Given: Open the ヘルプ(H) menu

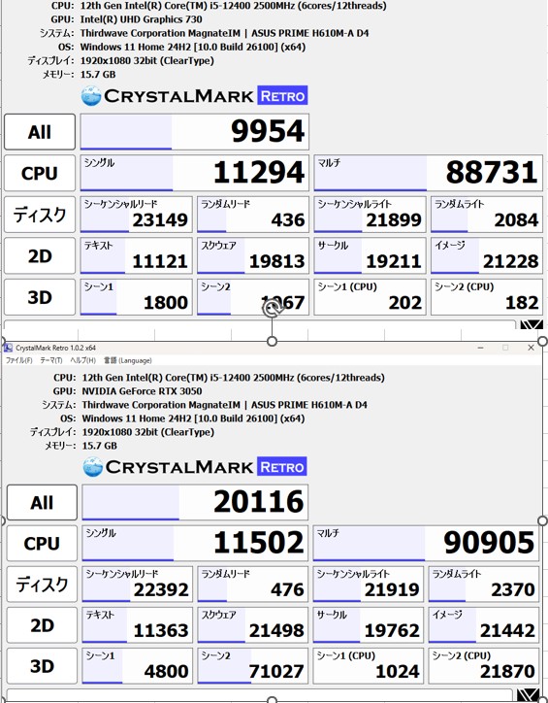Looking at the screenshot, I should pos(82,360).
